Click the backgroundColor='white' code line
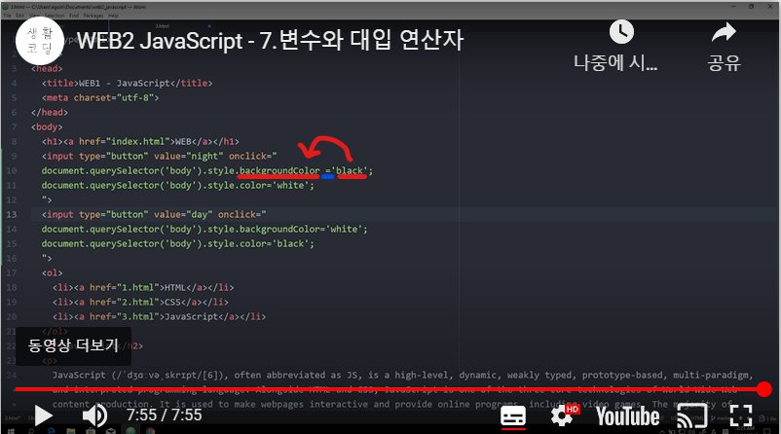The image size is (781, 434). coord(205,229)
